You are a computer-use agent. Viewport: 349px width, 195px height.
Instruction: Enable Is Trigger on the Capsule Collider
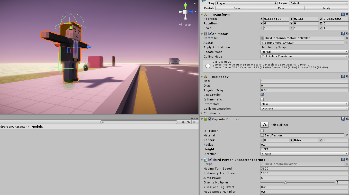point(262,131)
